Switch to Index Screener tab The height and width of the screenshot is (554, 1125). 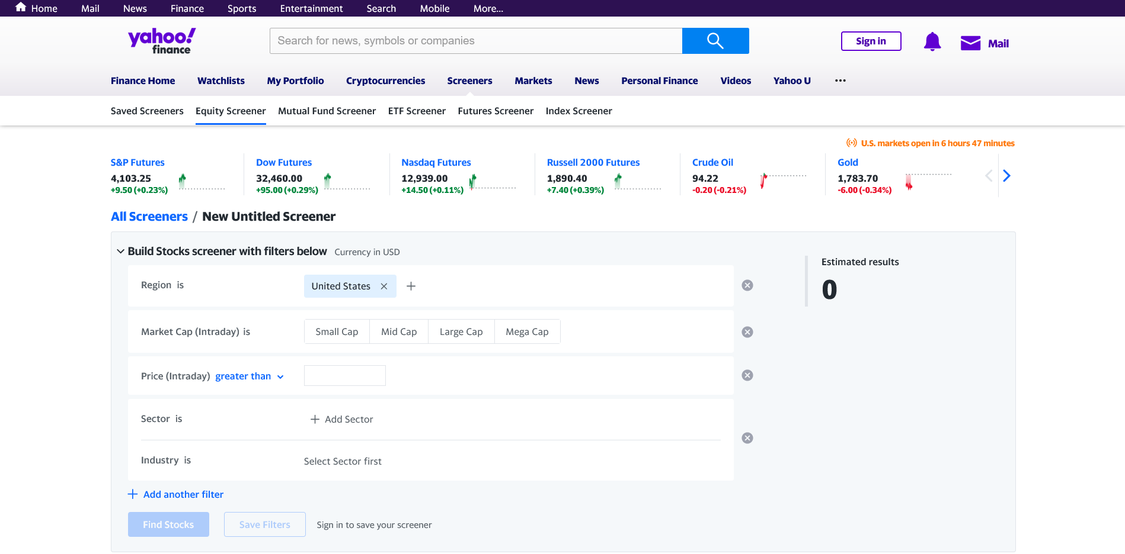(x=579, y=111)
